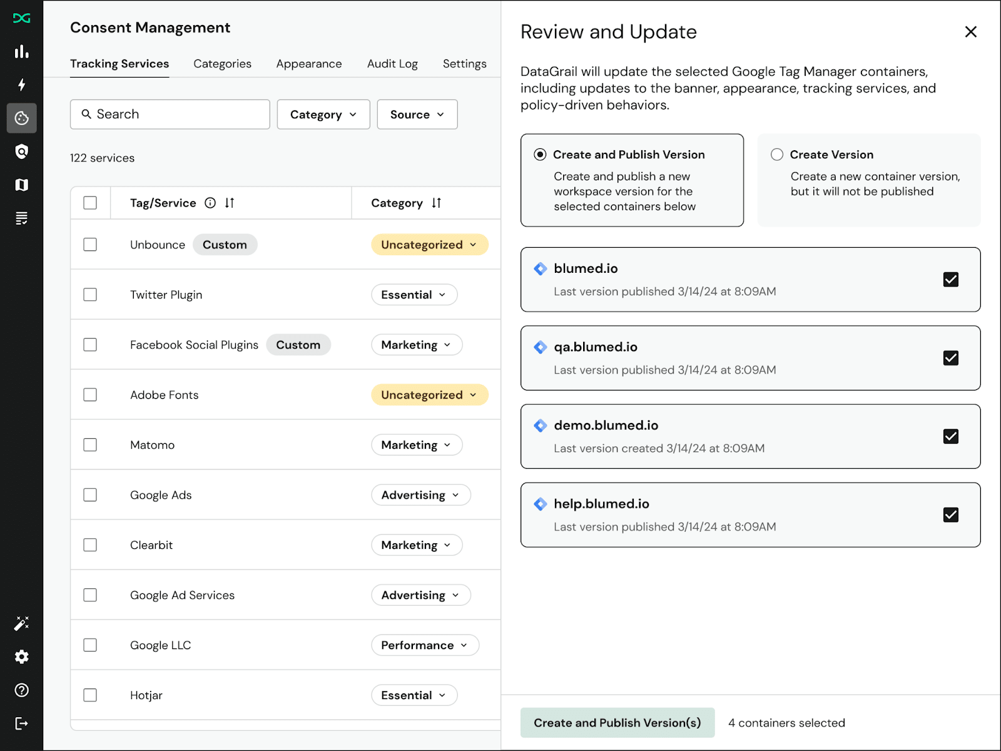Screen dimensions: 1001x751
Task: Open the help question mark icon
Action: pyautogui.click(x=21, y=690)
